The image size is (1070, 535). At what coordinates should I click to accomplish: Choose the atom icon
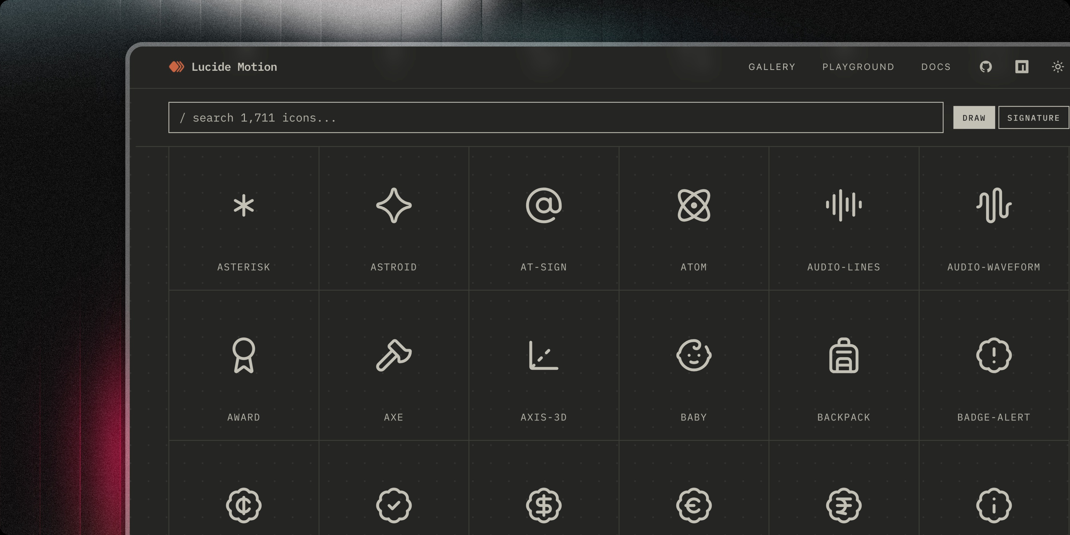694,205
